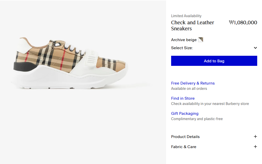The image size is (262, 164).
Task: Click the ₩1,080,000 price text
Action: click(243, 23)
